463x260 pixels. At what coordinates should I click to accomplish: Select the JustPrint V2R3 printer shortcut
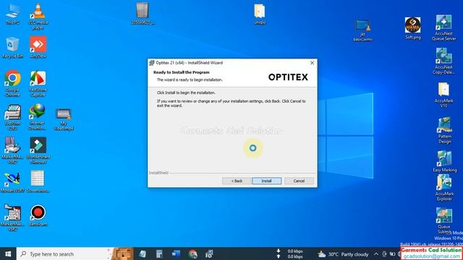pyautogui.click(x=13, y=117)
